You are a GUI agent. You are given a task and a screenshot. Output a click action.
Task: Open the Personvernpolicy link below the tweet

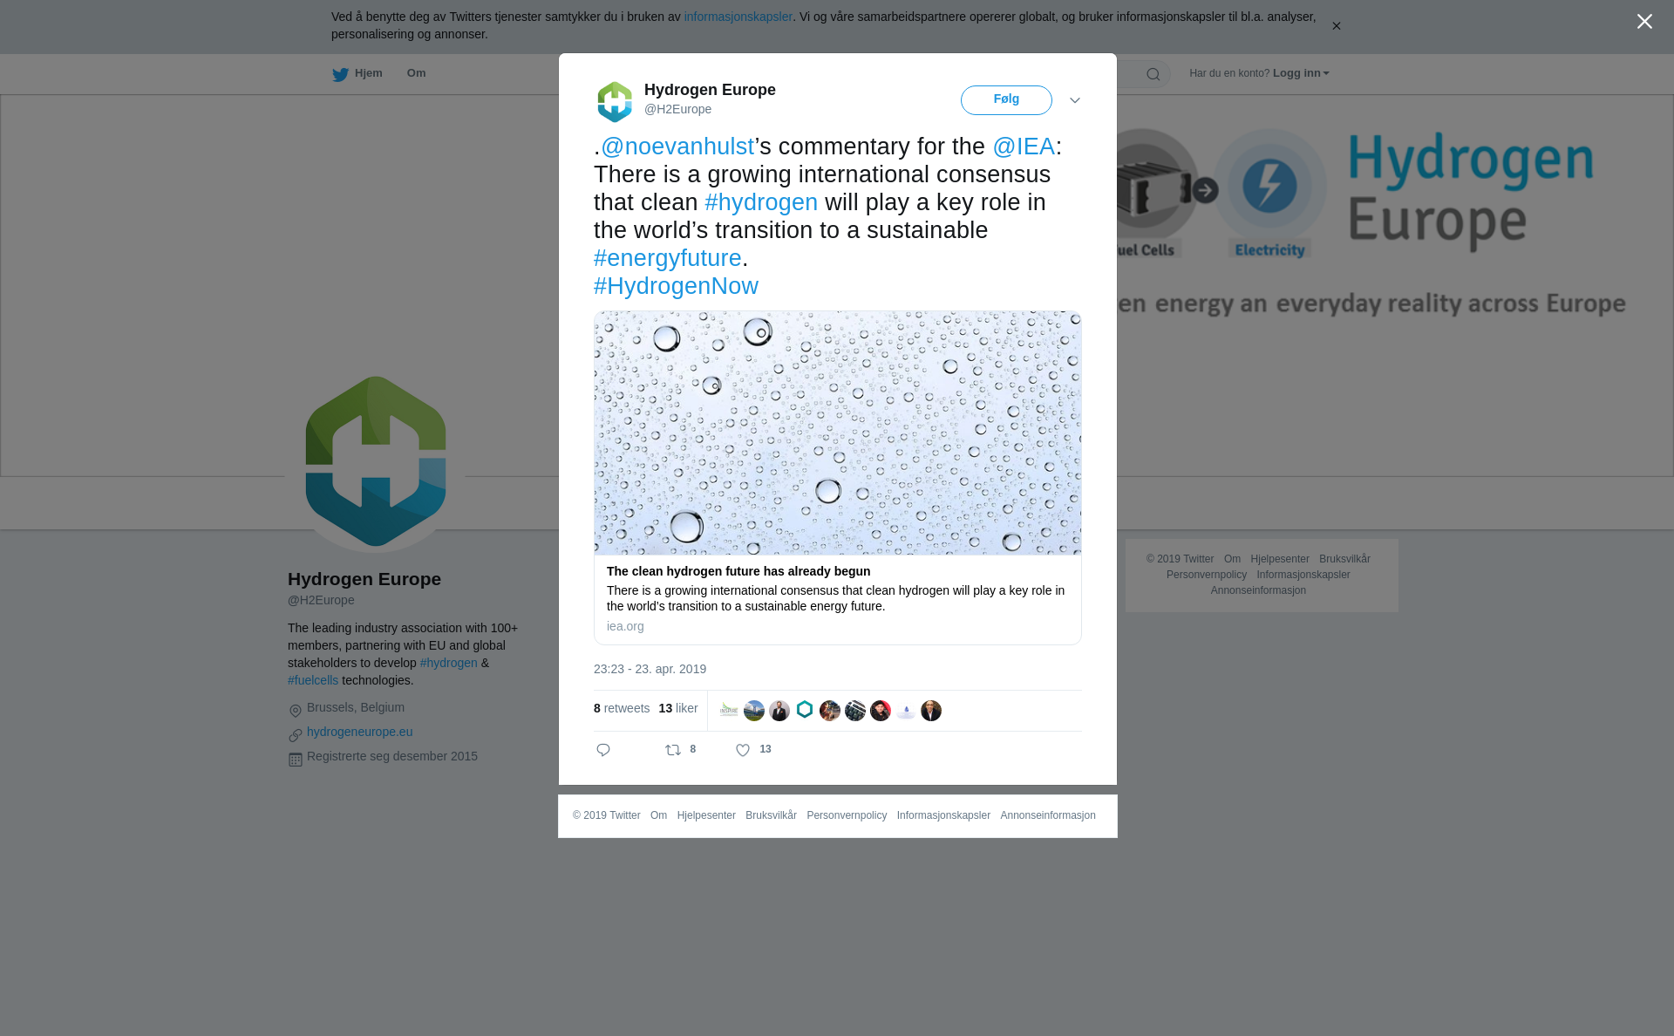click(x=847, y=815)
